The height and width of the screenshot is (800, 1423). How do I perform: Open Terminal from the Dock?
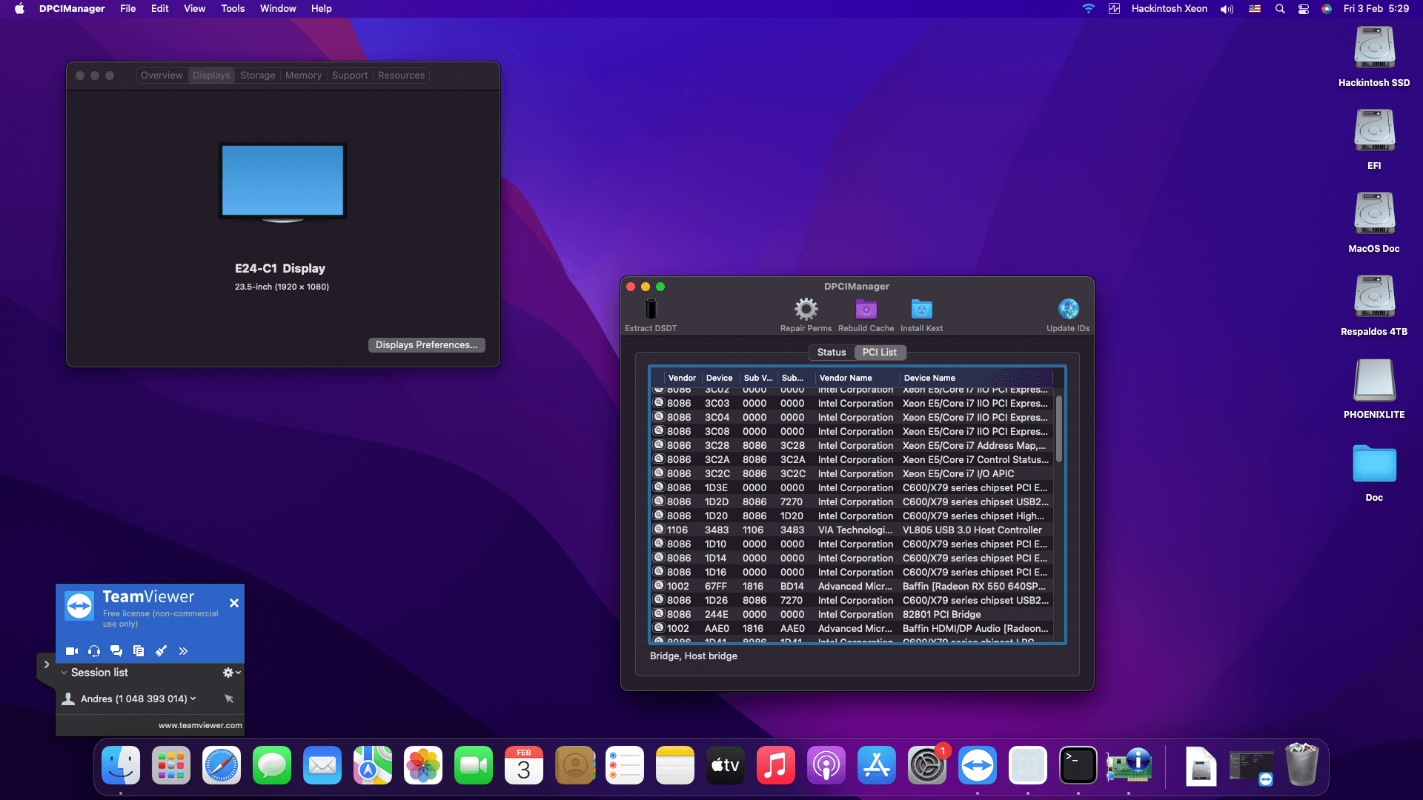1078,765
